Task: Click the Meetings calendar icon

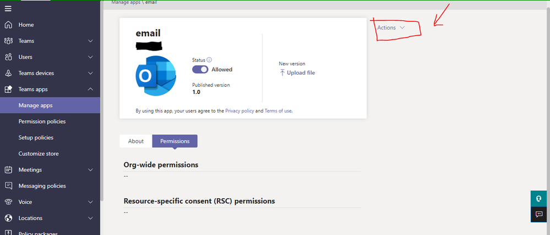Action: point(8,170)
